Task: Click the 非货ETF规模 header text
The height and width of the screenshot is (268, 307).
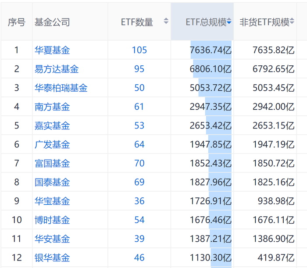Action: 264,22
